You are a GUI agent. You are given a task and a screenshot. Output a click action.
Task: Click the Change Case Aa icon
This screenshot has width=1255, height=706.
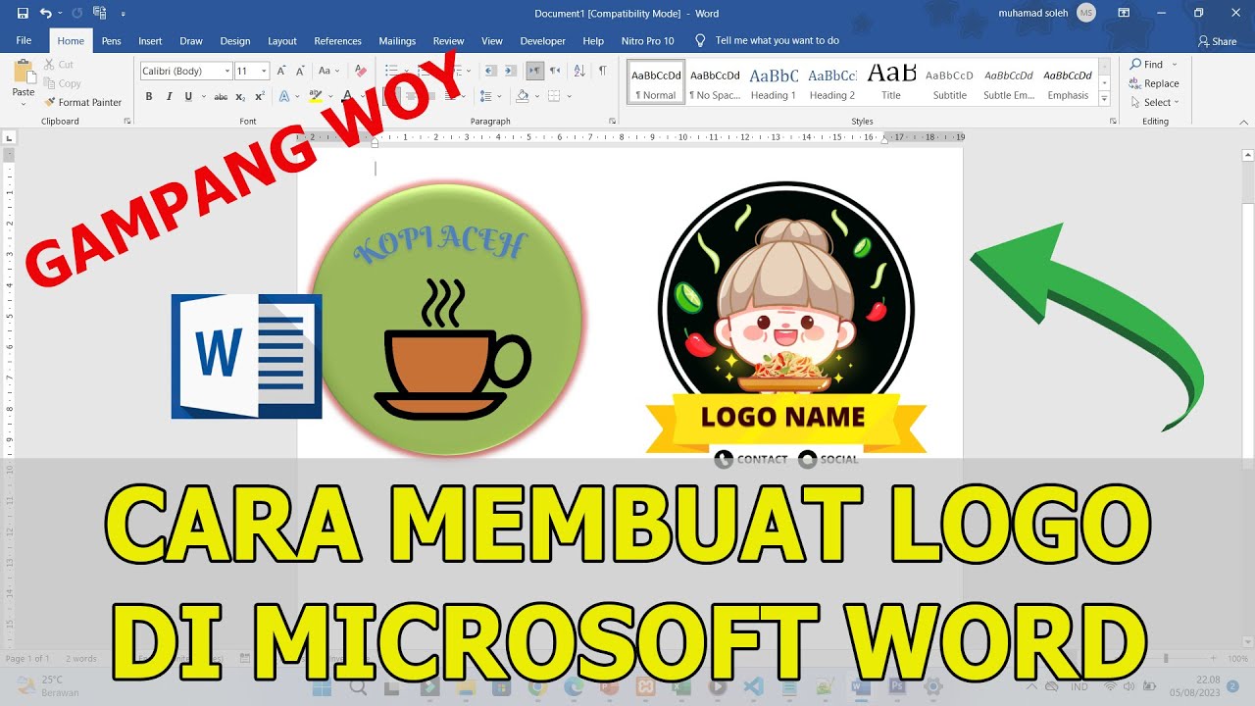[326, 71]
